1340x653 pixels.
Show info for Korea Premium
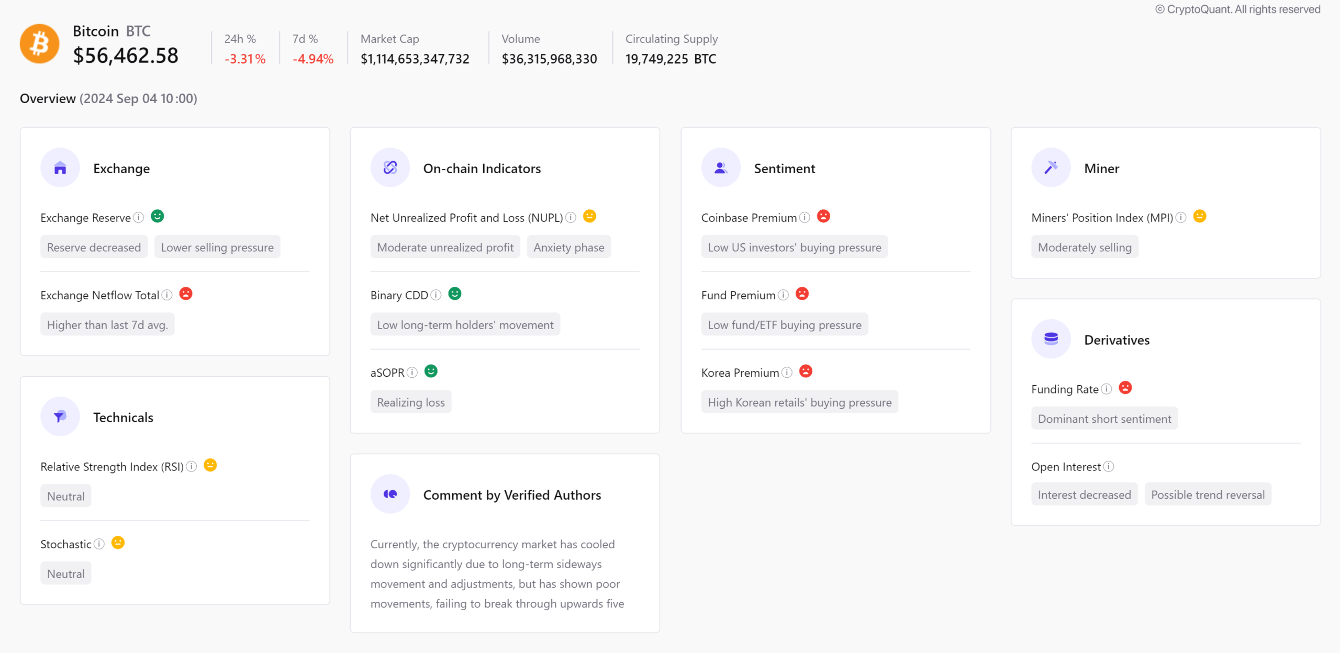(787, 372)
